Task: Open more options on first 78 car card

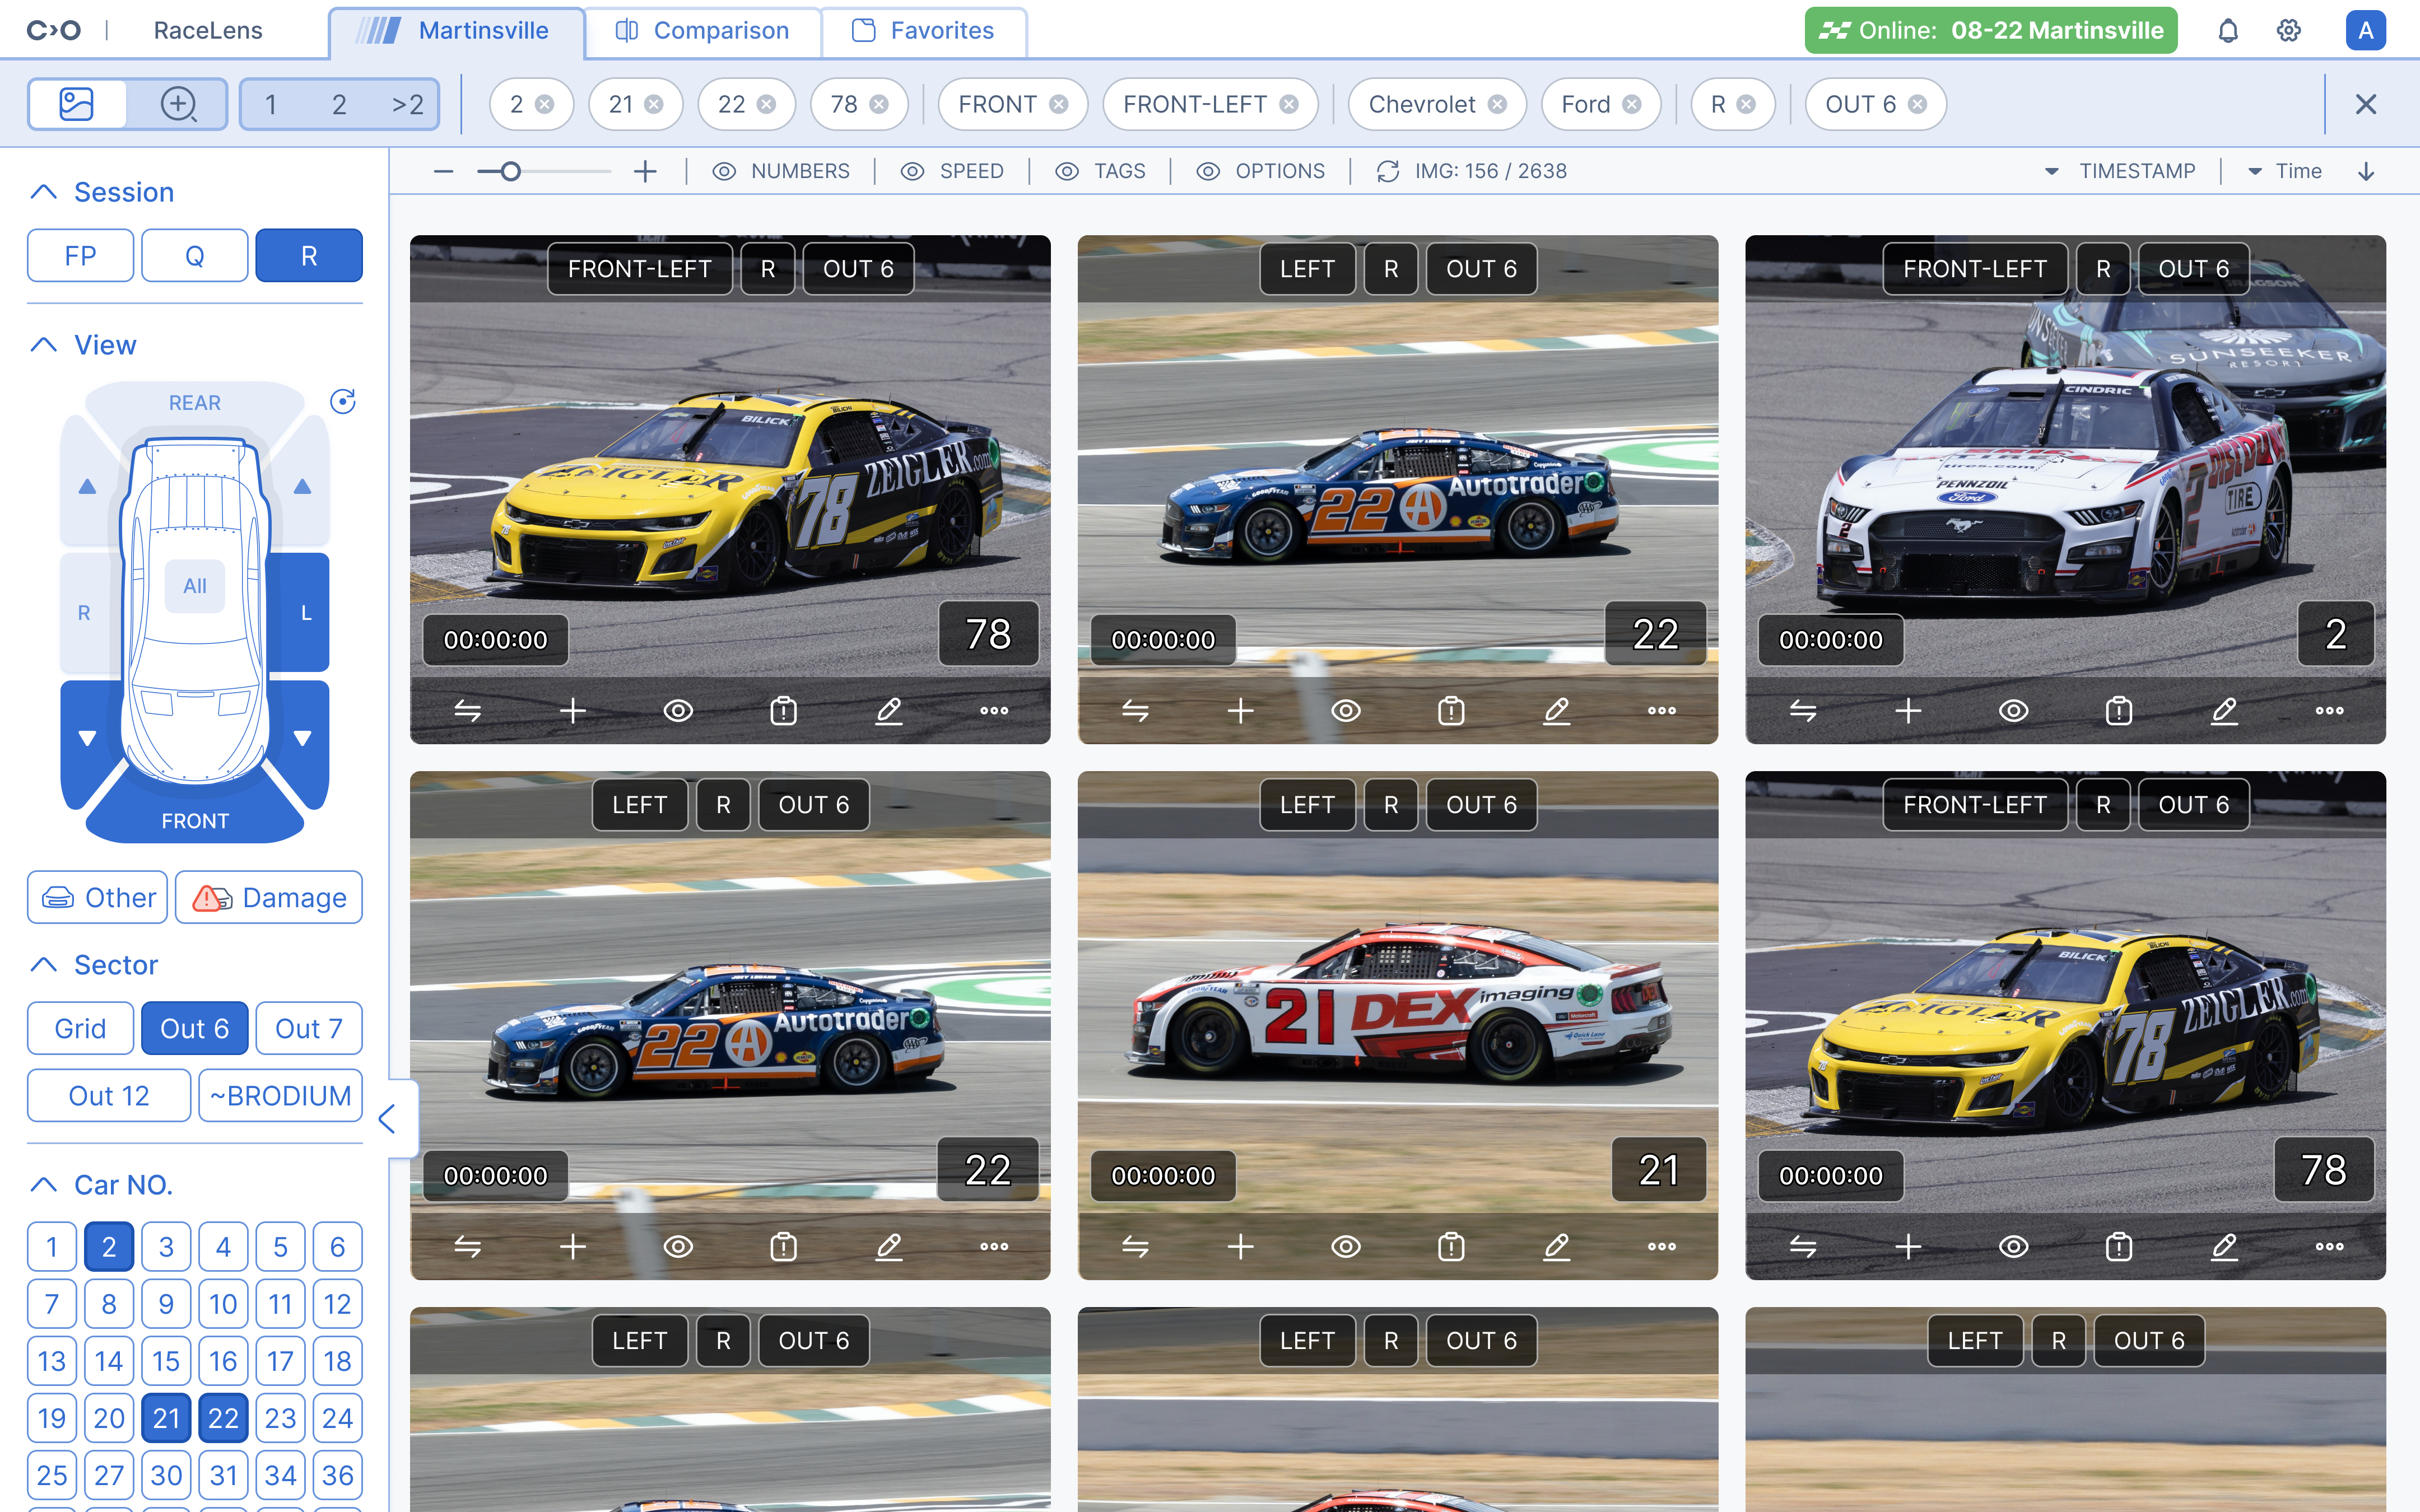Action: 994,711
